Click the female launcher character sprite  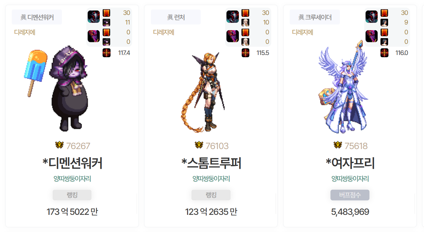click(203, 92)
